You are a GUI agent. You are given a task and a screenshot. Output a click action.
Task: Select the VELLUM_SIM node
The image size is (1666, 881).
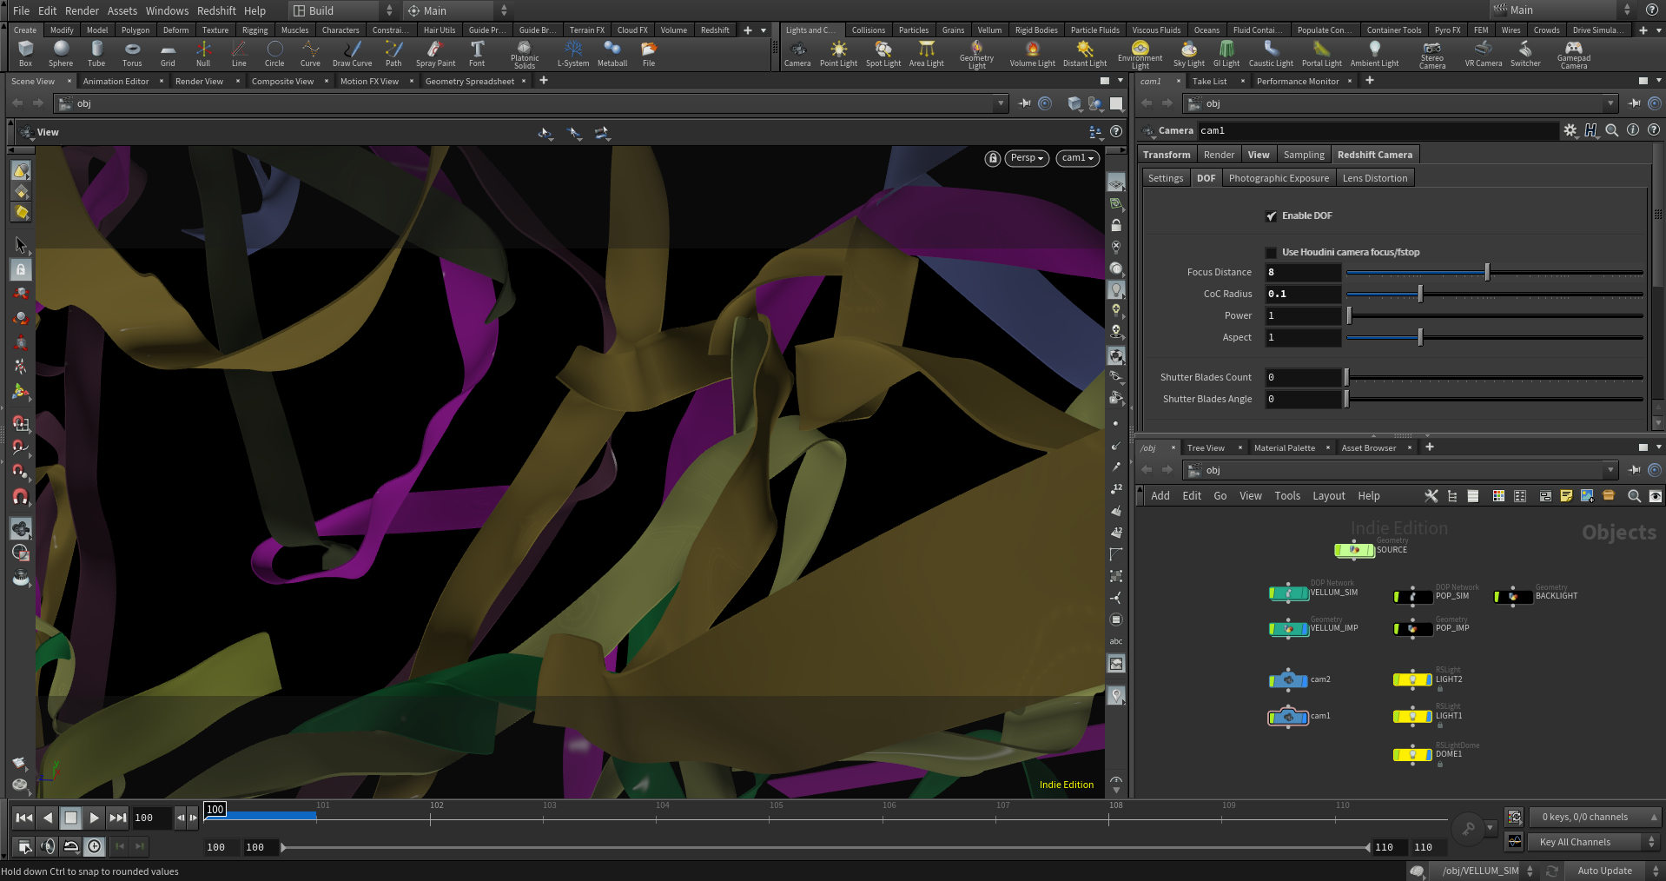point(1289,594)
